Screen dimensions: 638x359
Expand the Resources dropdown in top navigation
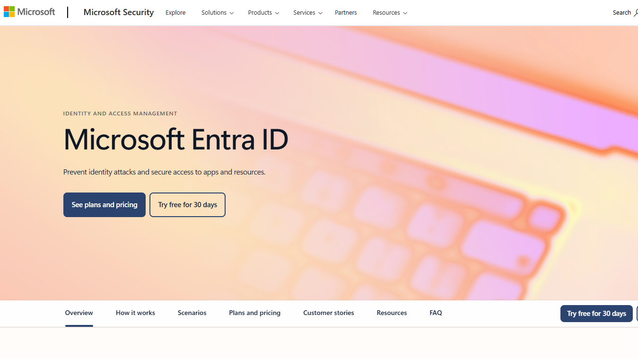click(390, 12)
